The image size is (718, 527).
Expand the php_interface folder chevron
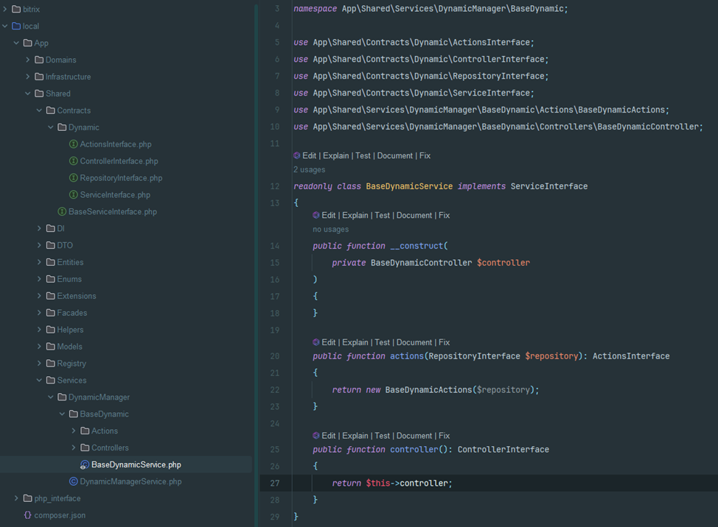16,498
